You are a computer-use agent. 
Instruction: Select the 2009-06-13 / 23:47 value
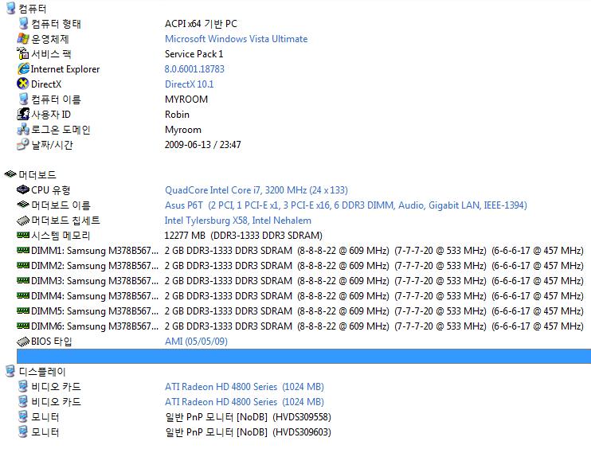coord(203,145)
